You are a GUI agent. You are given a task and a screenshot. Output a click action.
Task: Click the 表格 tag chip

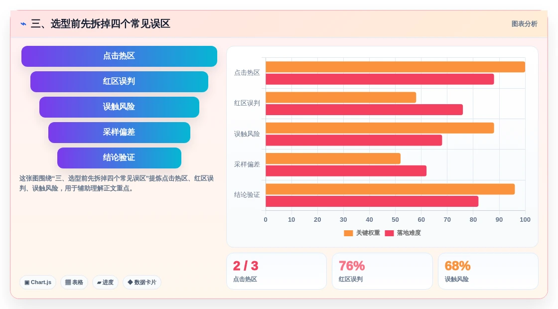tap(74, 282)
